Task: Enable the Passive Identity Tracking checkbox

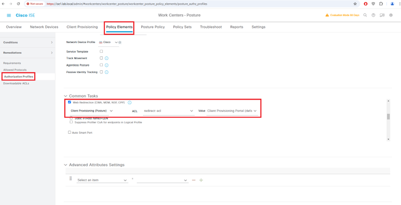Action: point(101,72)
